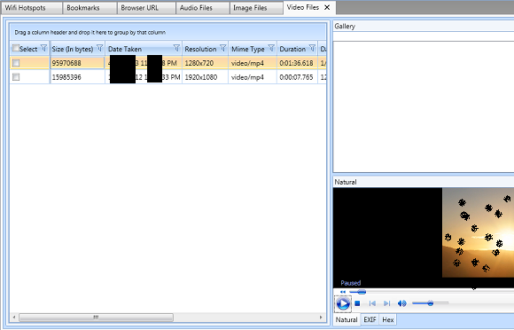Screen dimensions: 514x330
Task: Switch preview to EXIF tab
Action: point(370,319)
